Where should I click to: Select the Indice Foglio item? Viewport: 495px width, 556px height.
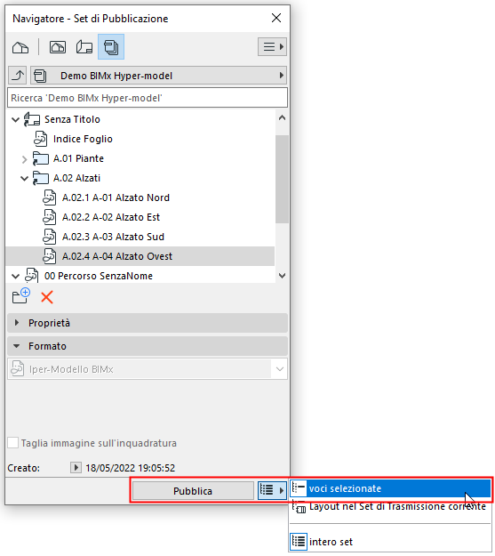(x=83, y=139)
